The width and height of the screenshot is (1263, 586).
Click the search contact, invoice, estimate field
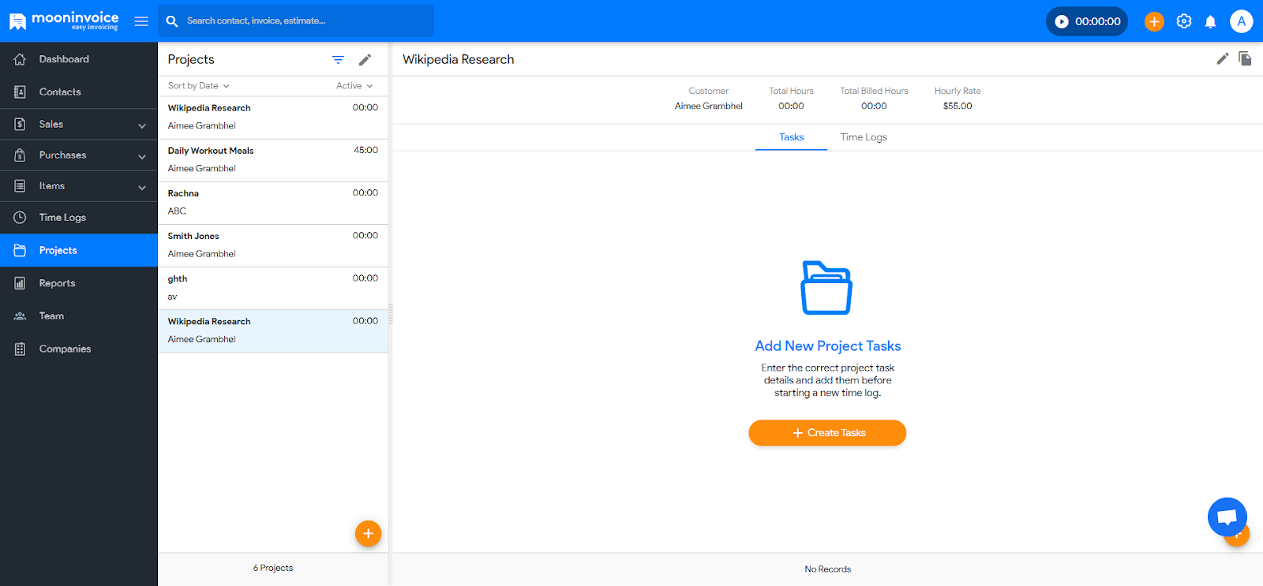point(304,21)
